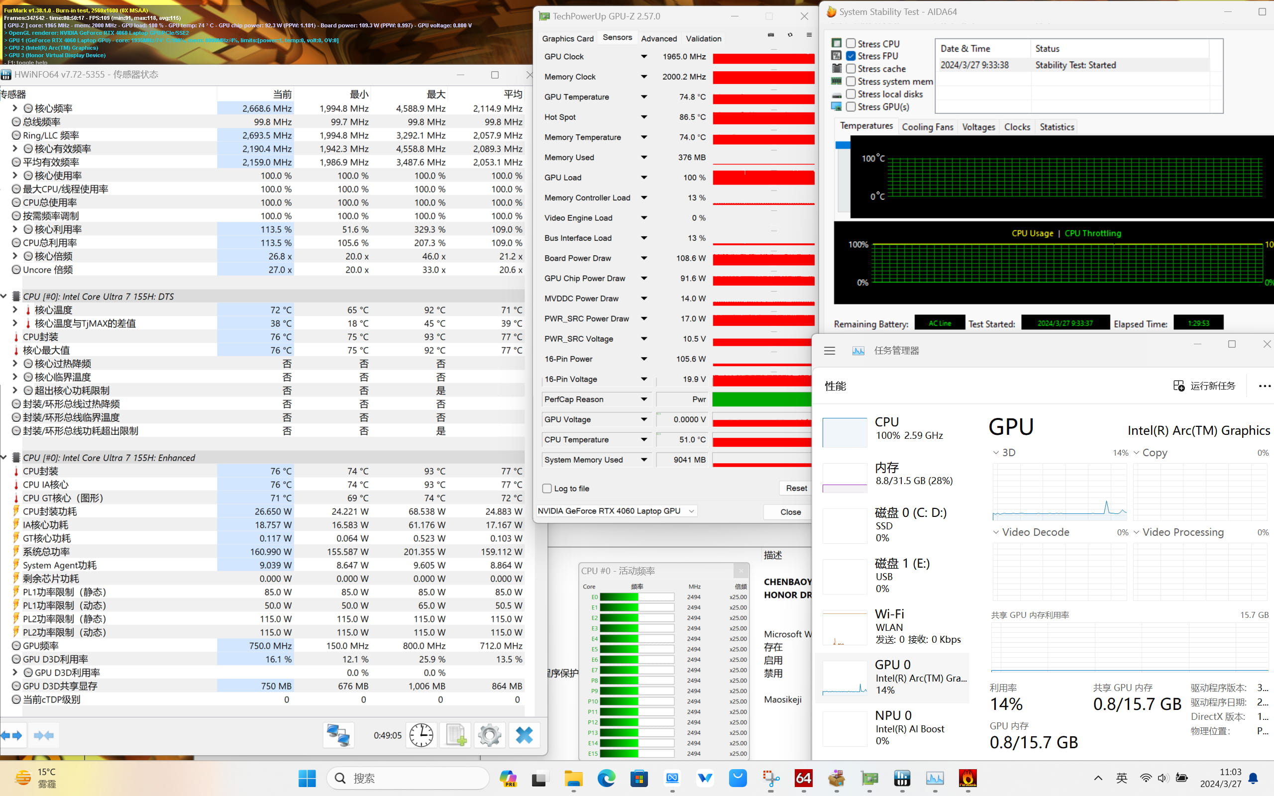Viewport: 1274px width, 796px height.
Task: Toggle Log to file in GPU-Z
Action: [x=547, y=489]
